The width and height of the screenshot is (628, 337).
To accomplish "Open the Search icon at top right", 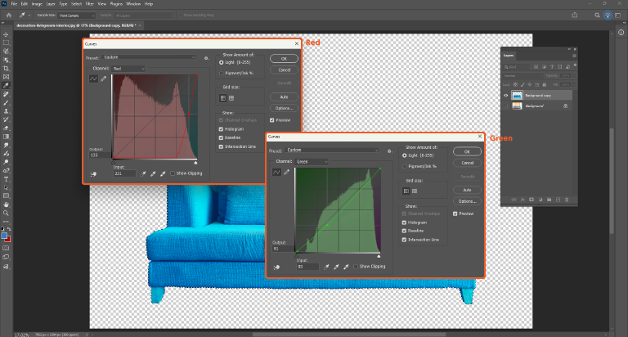I will (597, 16).
